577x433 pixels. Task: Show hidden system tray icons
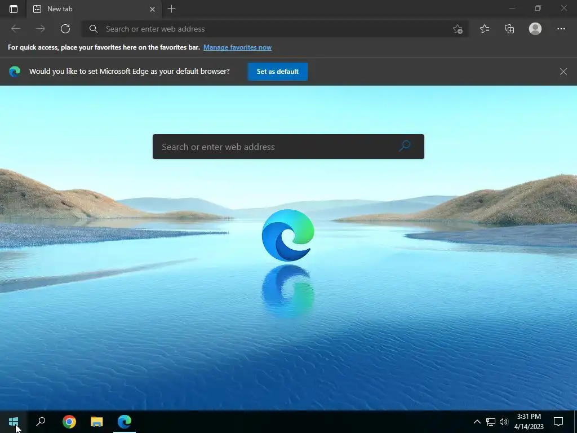(477, 422)
